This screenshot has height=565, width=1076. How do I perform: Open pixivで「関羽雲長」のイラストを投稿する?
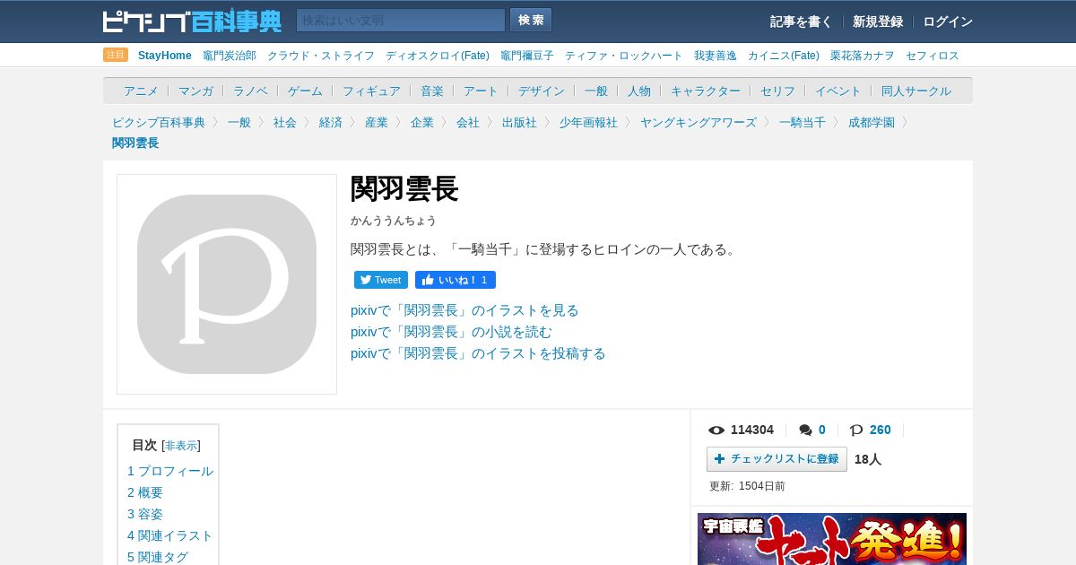click(478, 353)
